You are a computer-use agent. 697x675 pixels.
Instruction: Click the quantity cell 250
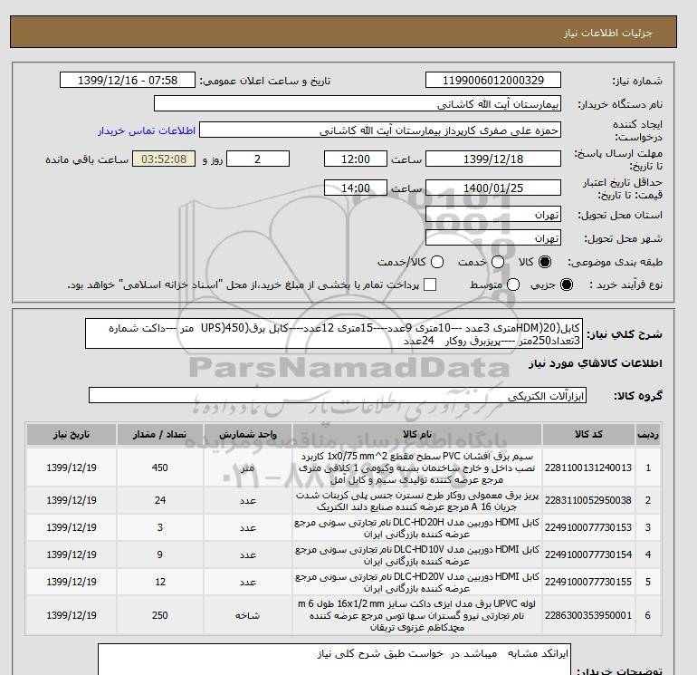(x=160, y=615)
